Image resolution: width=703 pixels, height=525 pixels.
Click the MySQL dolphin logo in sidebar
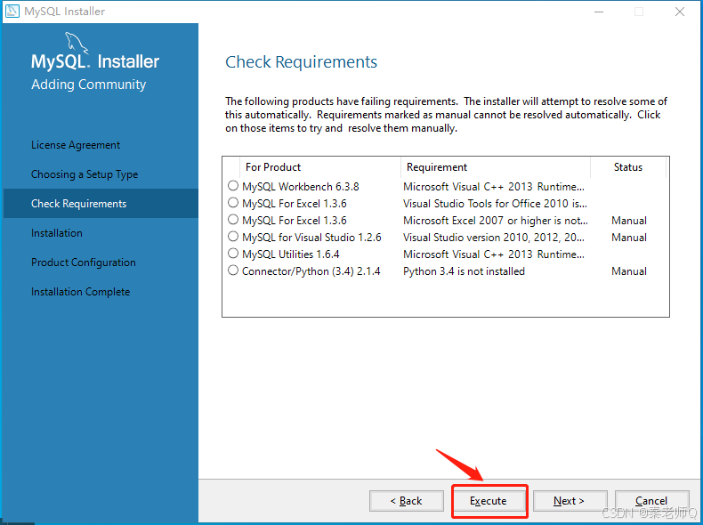(77, 43)
